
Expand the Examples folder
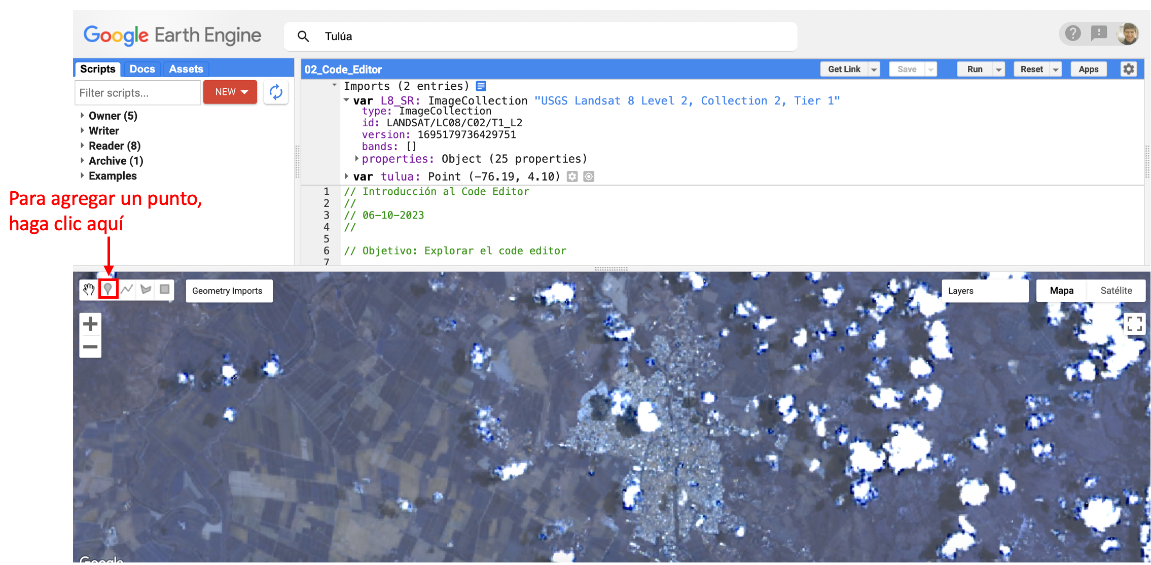[82, 175]
